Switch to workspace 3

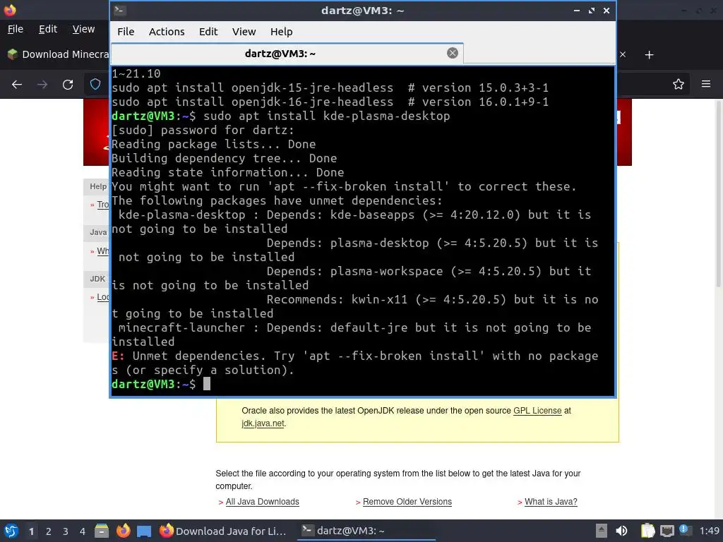(66, 531)
